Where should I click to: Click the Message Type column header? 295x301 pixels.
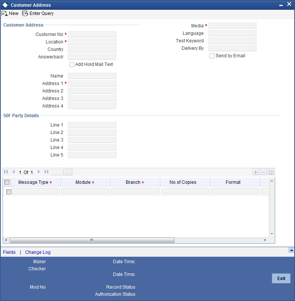coord(36,182)
